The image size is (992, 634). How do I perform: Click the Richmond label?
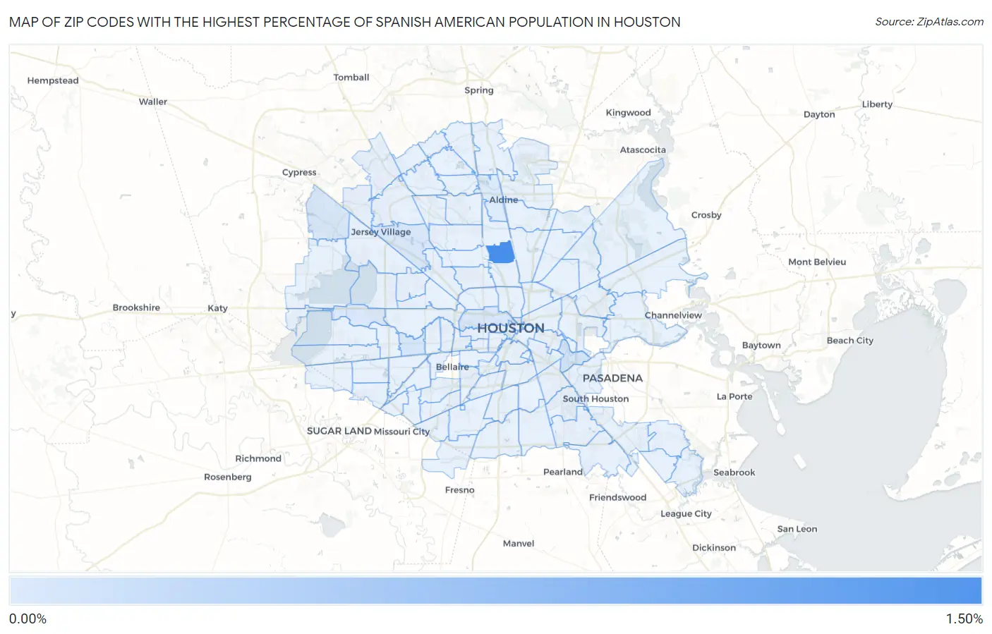(x=258, y=458)
